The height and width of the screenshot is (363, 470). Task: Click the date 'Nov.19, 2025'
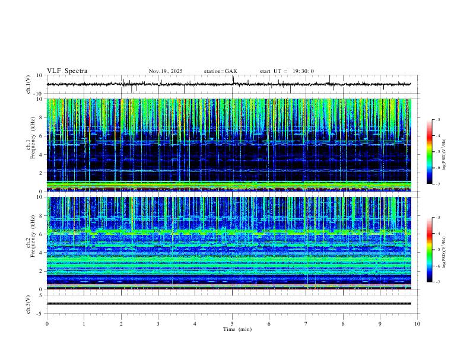pyautogui.click(x=166, y=71)
